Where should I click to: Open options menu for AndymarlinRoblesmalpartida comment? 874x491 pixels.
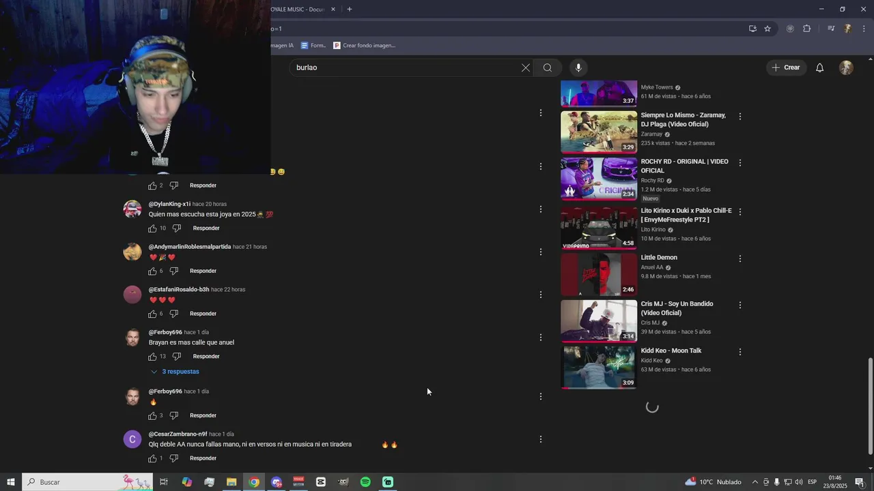(541, 252)
